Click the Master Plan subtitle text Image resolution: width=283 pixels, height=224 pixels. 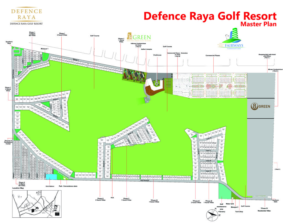(258, 24)
